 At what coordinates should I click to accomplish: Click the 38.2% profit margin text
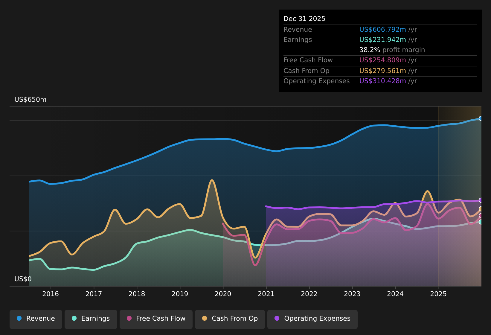[392, 50]
